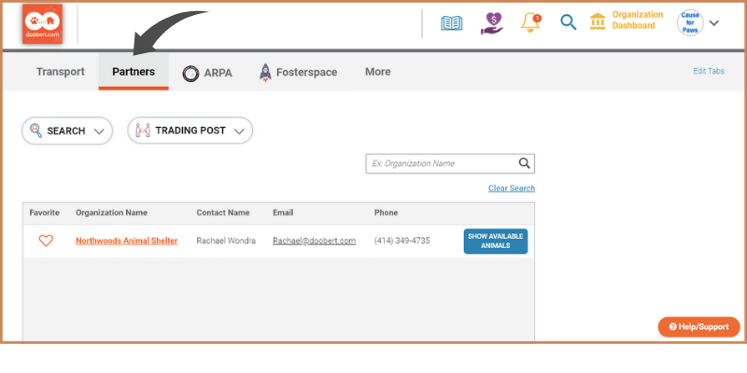Image resolution: width=747 pixels, height=373 pixels.
Task: Click the Organization Name column header
Action: click(111, 213)
